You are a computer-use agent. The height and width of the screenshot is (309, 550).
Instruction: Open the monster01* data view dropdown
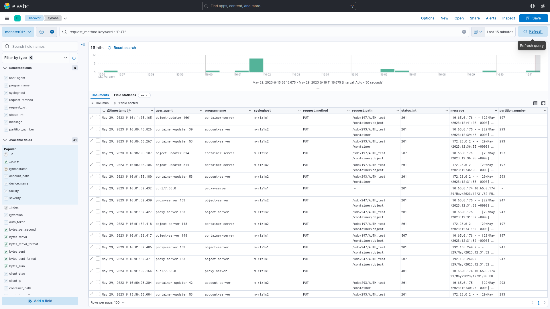[x=18, y=32]
